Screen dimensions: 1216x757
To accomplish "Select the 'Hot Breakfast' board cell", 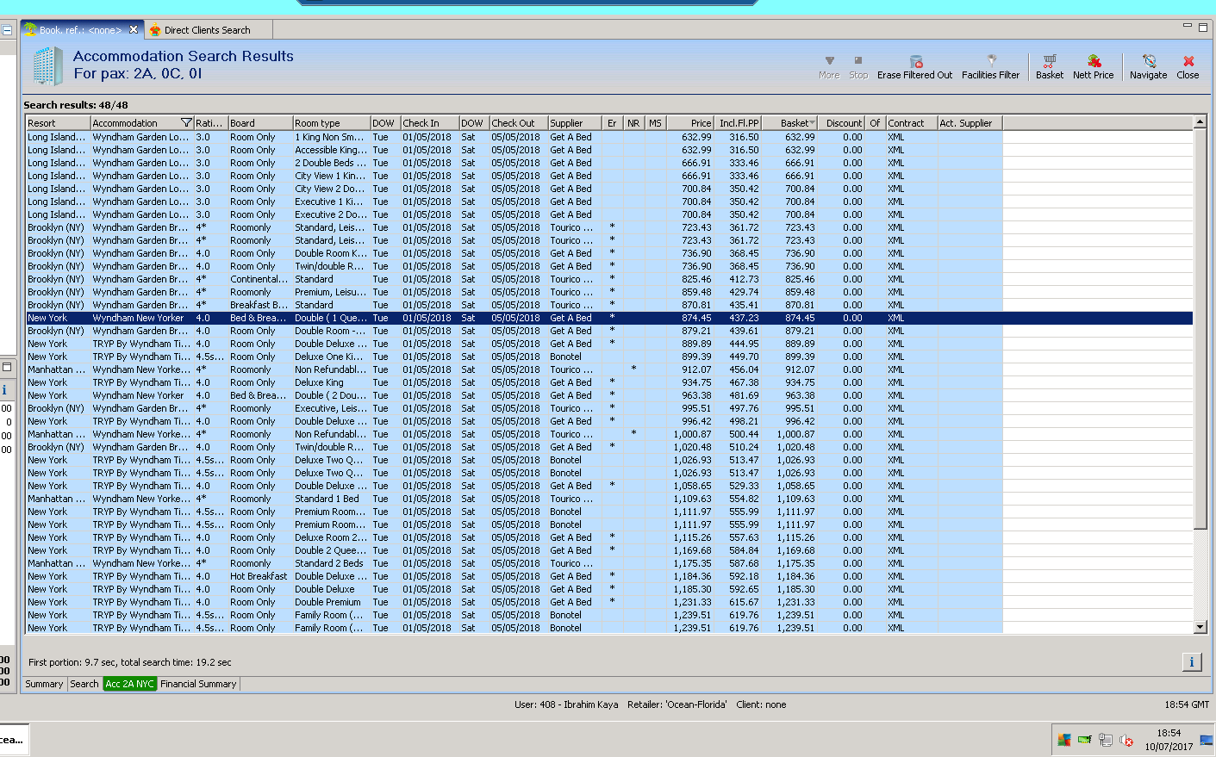I will point(259,576).
